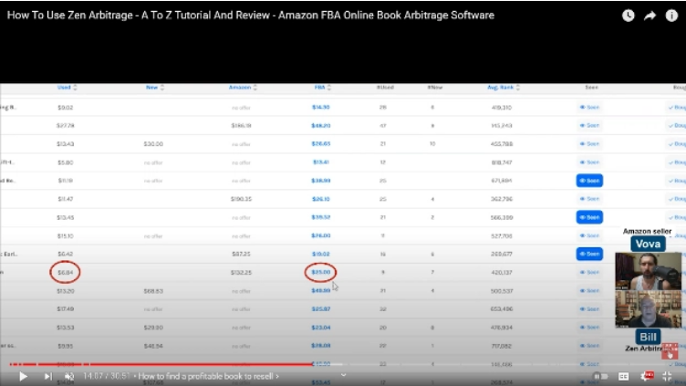
Task: Open the Share arrow icon
Action: [x=650, y=16]
